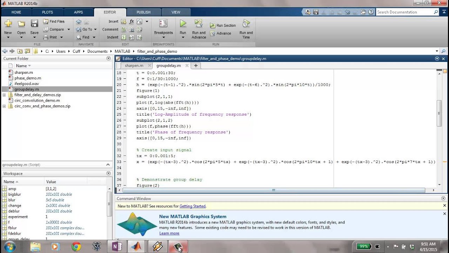Open the Print dropdown arrow
This screenshot has height=253, width=449.
click(61, 37)
